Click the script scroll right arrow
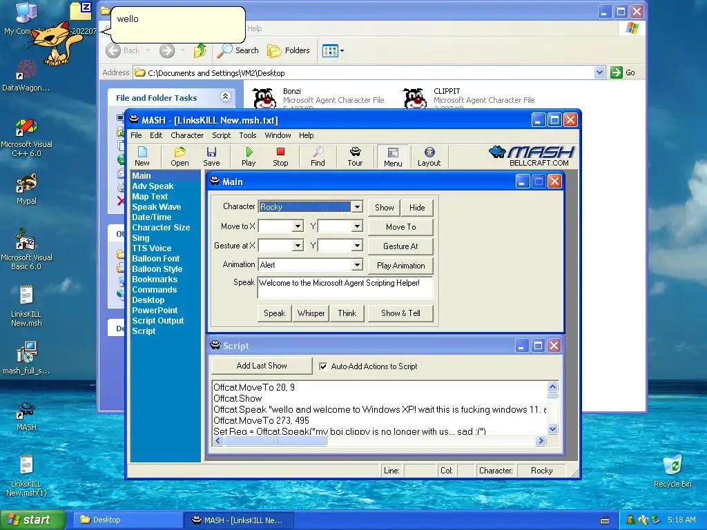The height and width of the screenshot is (530, 707). coord(541,441)
